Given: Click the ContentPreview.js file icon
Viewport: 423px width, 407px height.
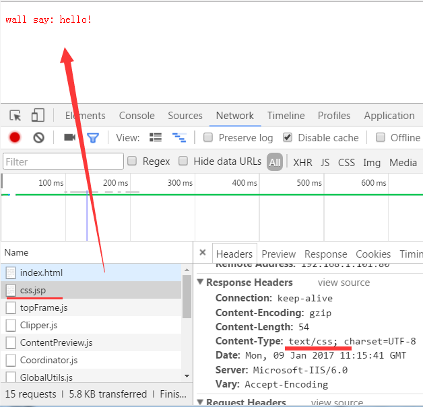Looking at the screenshot, I should click(11, 342).
